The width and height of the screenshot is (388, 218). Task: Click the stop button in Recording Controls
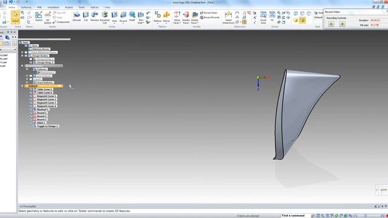[x=343, y=24]
